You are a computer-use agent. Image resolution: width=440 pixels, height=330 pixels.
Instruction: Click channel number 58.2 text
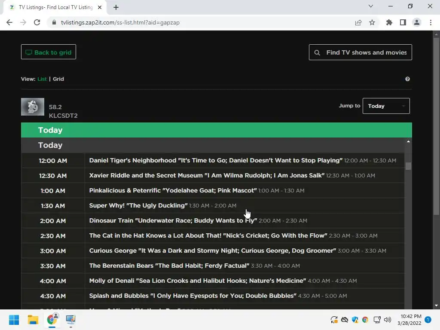(55, 107)
